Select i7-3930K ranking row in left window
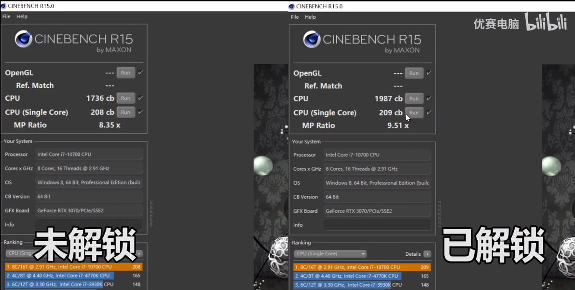575x290 pixels. (x=74, y=284)
